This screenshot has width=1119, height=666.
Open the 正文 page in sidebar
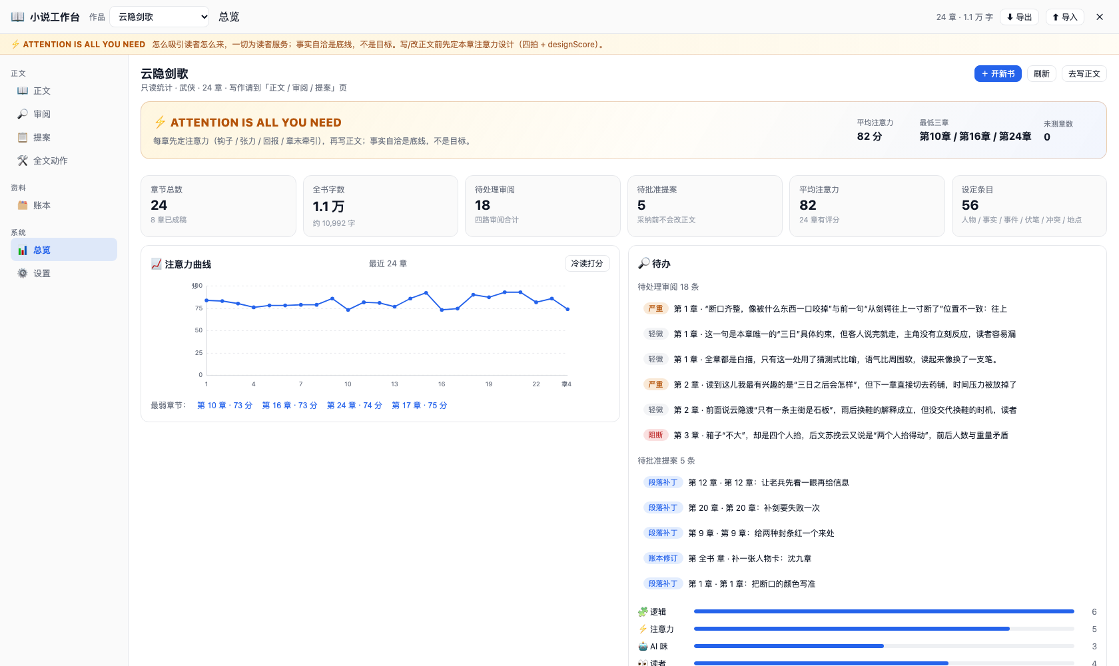click(64, 91)
